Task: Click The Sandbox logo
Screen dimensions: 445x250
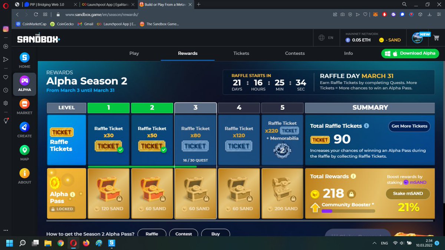Action: 38,38
